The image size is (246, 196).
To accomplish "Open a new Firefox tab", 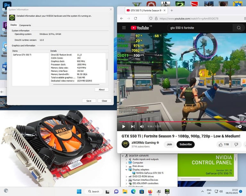I will click(x=172, y=11).
